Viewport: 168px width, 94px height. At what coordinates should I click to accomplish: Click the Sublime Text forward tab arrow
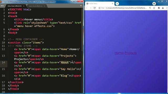(3, 6)
